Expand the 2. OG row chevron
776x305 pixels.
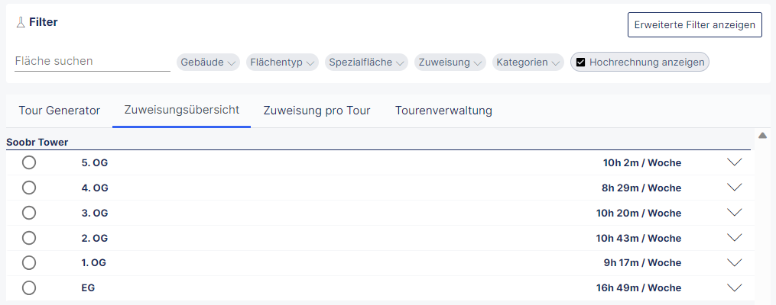[735, 238]
